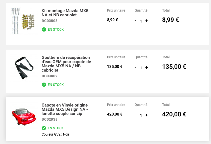Open the Capote en Vinyle origine title

[65, 109]
